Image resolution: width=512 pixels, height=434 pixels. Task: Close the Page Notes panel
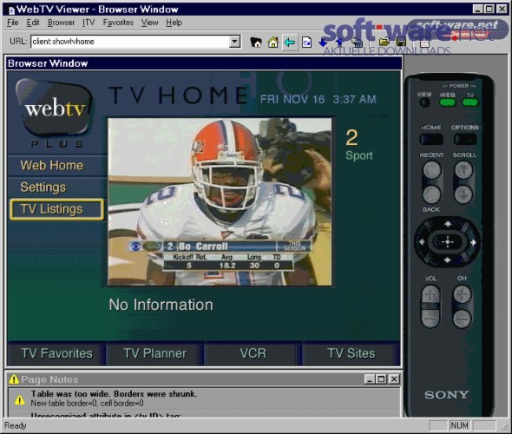[394, 379]
